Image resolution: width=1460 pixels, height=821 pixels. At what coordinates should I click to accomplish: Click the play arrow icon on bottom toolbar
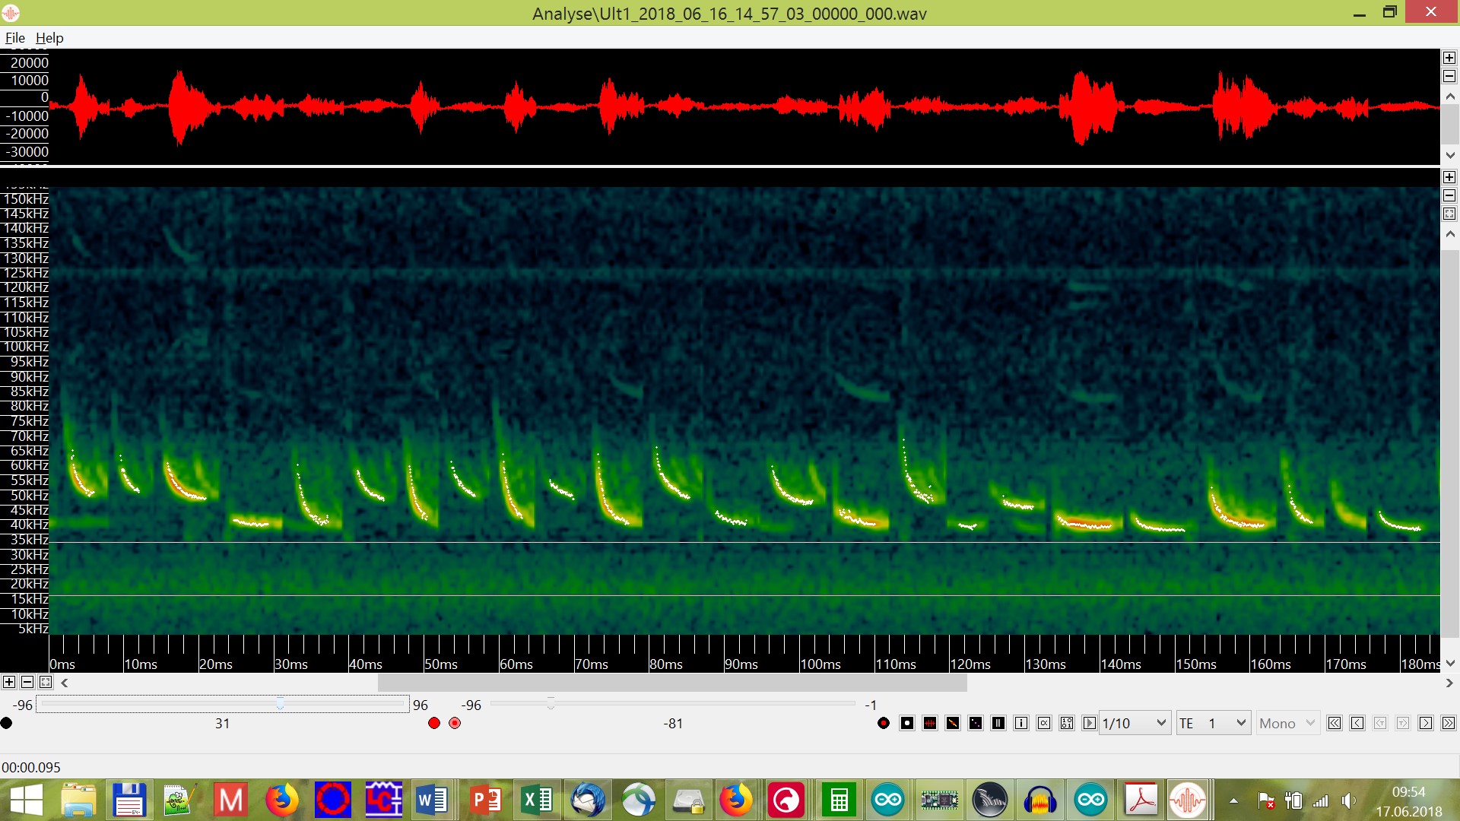[1089, 723]
